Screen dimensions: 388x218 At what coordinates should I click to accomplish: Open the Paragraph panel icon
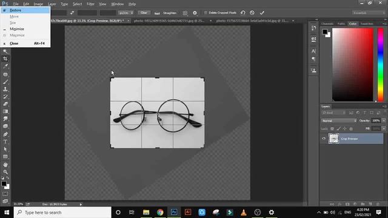(313, 59)
